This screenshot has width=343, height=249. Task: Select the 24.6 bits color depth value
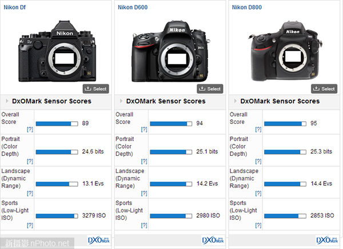tap(93, 151)
